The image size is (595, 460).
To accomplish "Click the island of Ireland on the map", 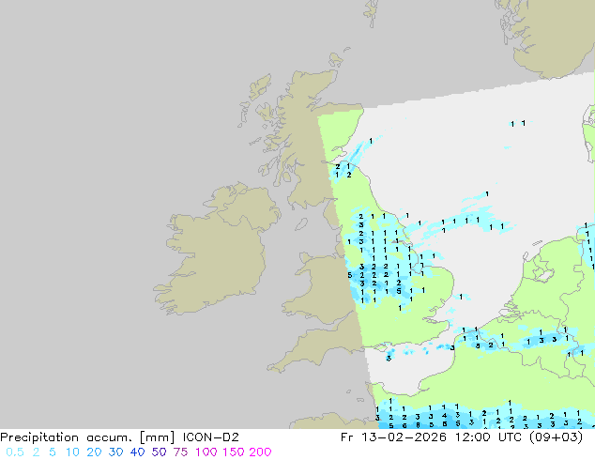I will click(216, 251).
